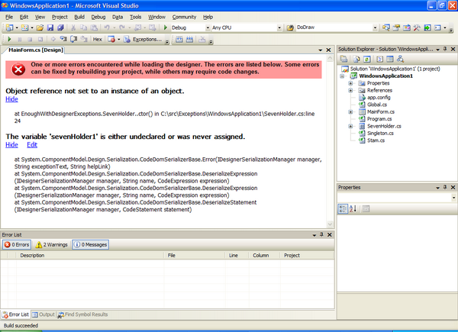Open the Breakpoints window icon
This screenshot has width=458, height=332.
coord(111,39)
